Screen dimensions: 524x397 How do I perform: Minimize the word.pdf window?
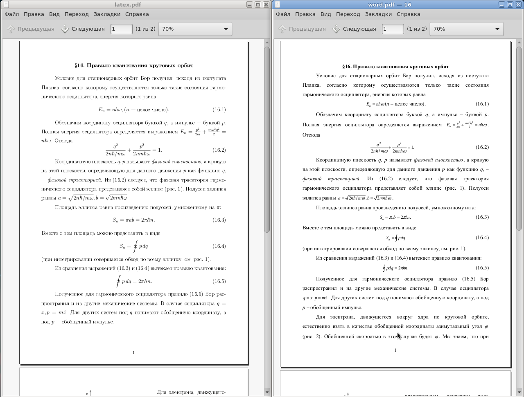point(502,4)
